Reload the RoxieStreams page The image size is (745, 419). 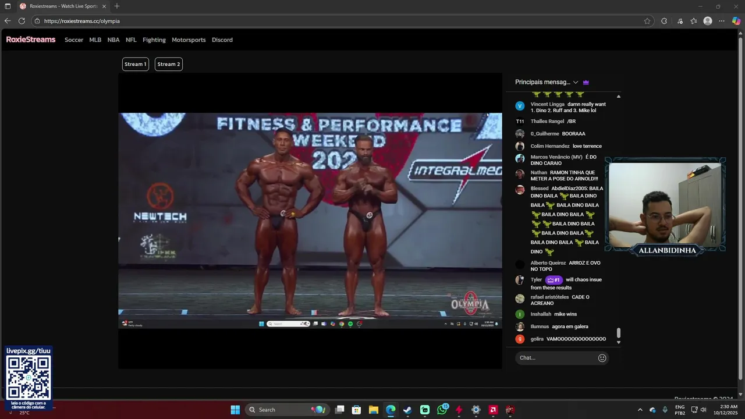point(22,21)
